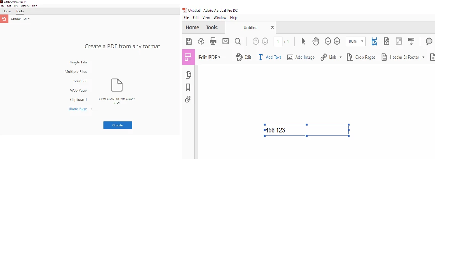Screen dimensions: 461x266
Task: Open the attachments paperclip panel icon
Action: coord(188,99)
